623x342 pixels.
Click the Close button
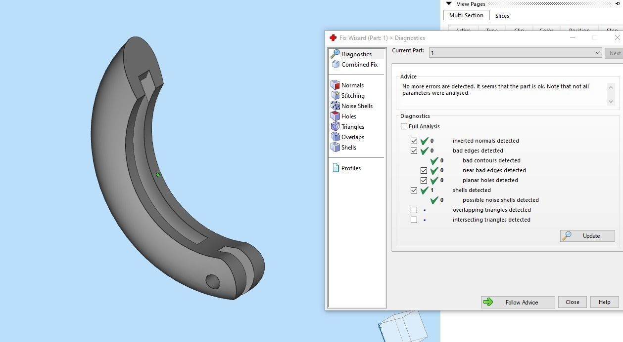(573, 302)
